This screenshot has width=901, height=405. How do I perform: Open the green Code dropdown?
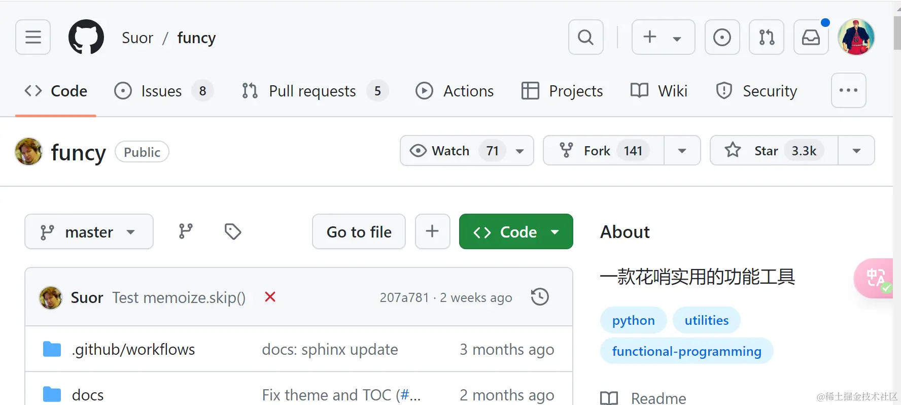(516, 232)
